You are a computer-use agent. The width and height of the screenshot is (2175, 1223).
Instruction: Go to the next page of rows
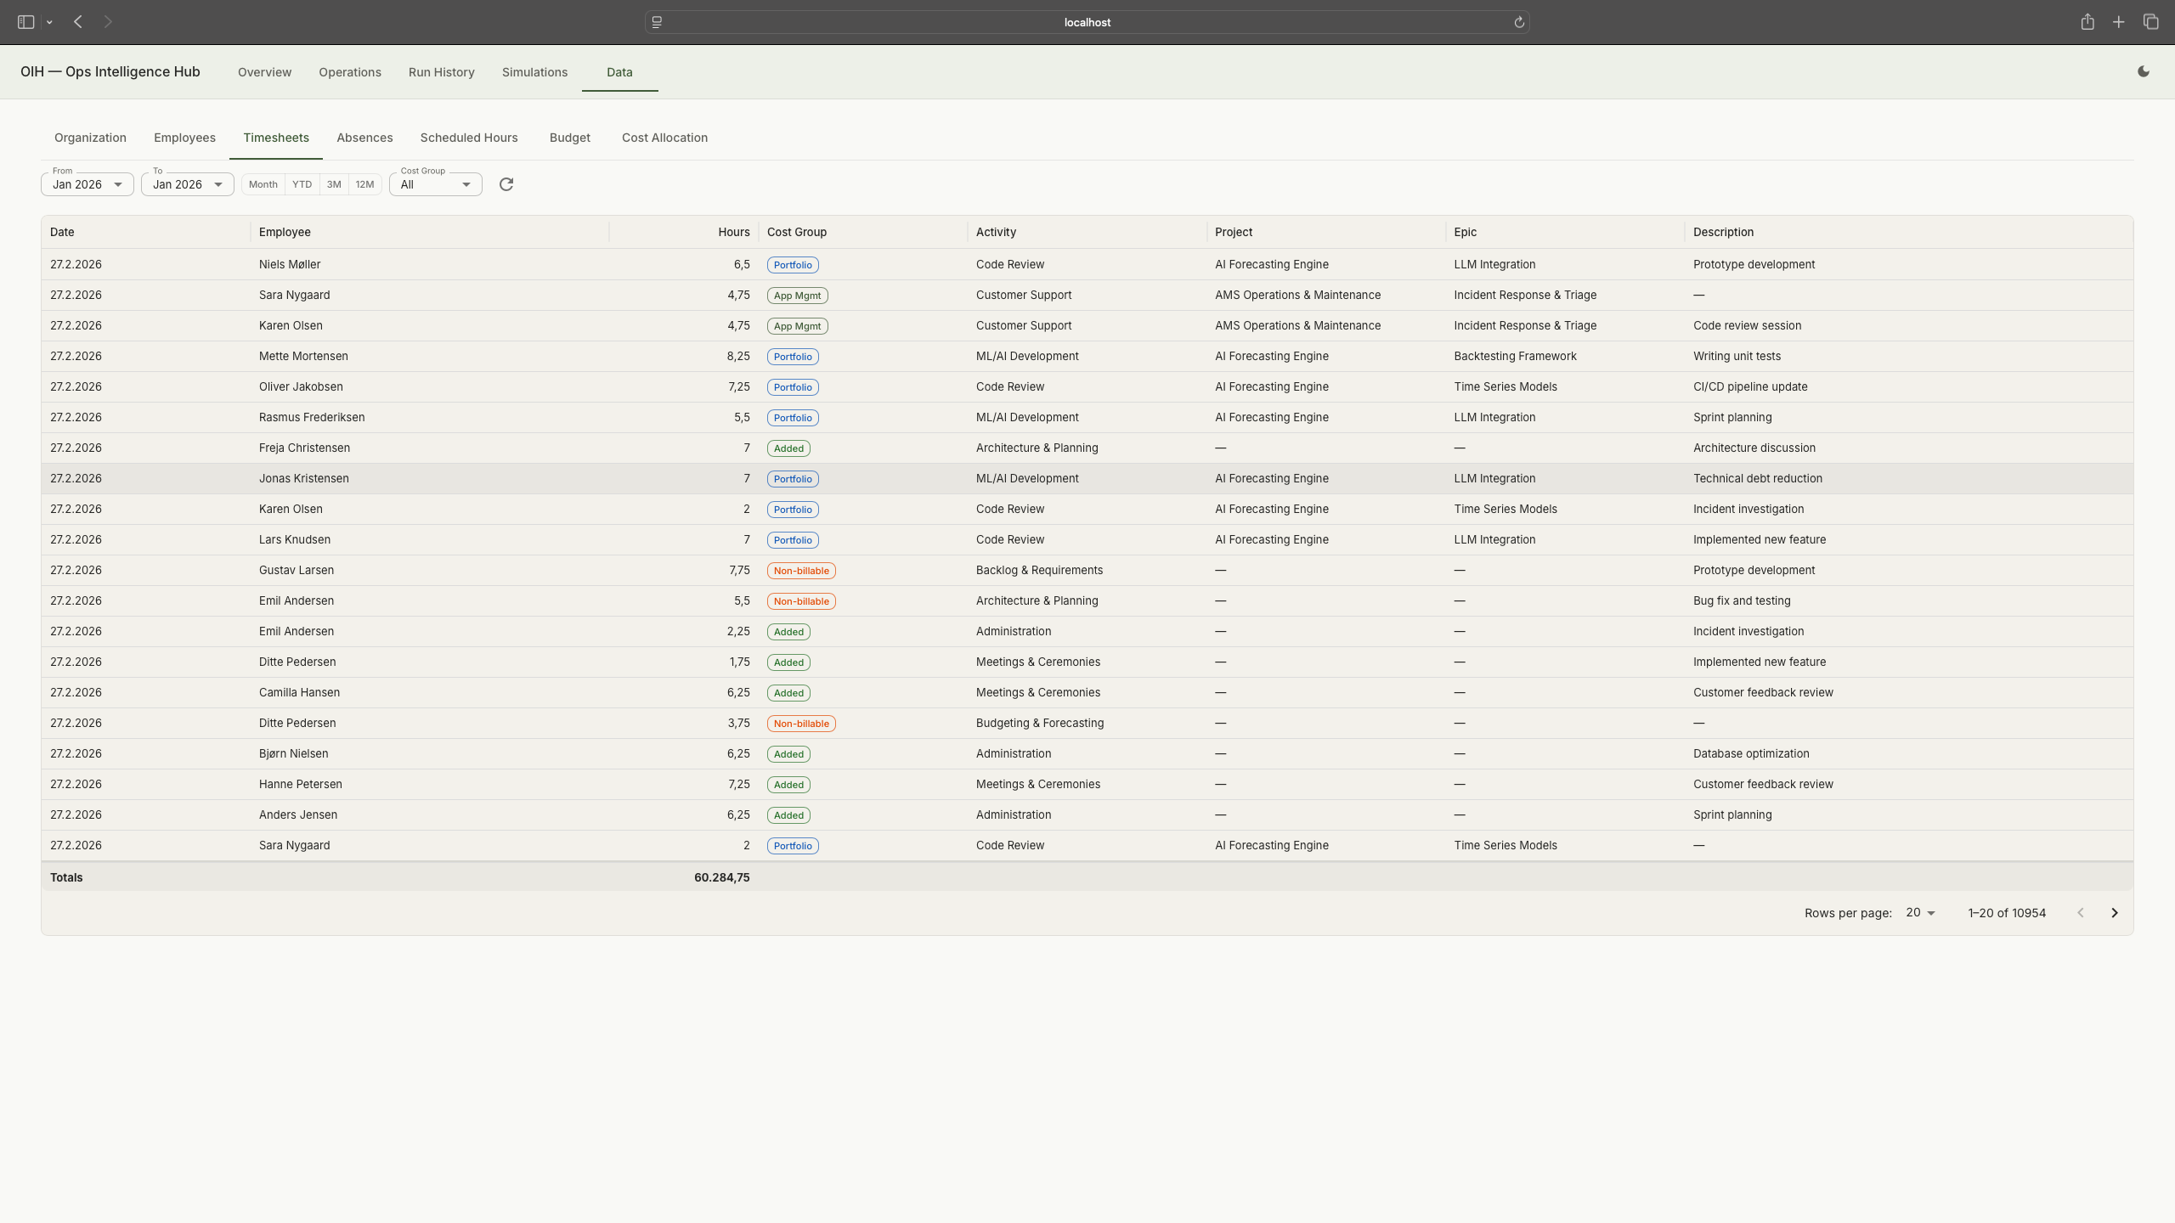coord(2115,912)
